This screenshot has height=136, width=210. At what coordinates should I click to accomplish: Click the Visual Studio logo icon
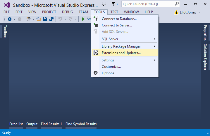(x=7, y=5)
